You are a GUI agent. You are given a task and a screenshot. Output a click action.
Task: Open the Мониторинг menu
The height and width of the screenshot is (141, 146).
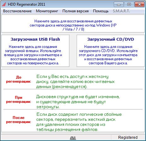(47, 11)
